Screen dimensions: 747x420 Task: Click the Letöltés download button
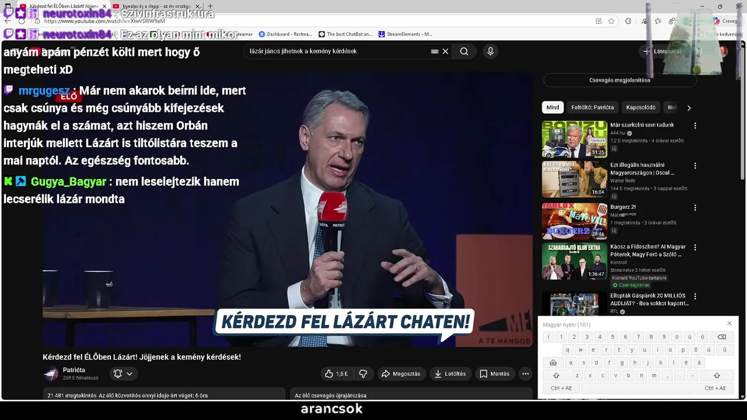450,374
